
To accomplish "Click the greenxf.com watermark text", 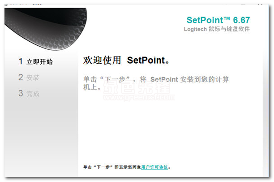I will click(139, 97).
